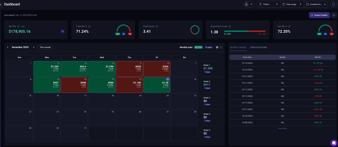Open widget layout cube icon

click(333, 15)
